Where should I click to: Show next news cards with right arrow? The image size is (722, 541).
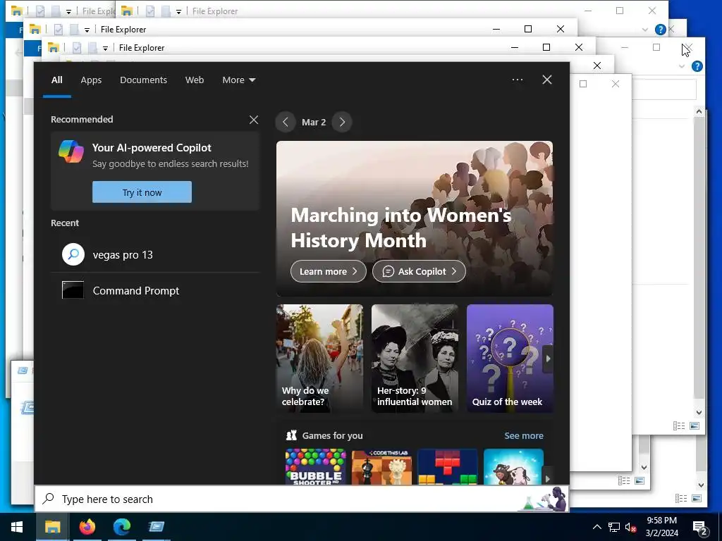click(x=548, y=359)
